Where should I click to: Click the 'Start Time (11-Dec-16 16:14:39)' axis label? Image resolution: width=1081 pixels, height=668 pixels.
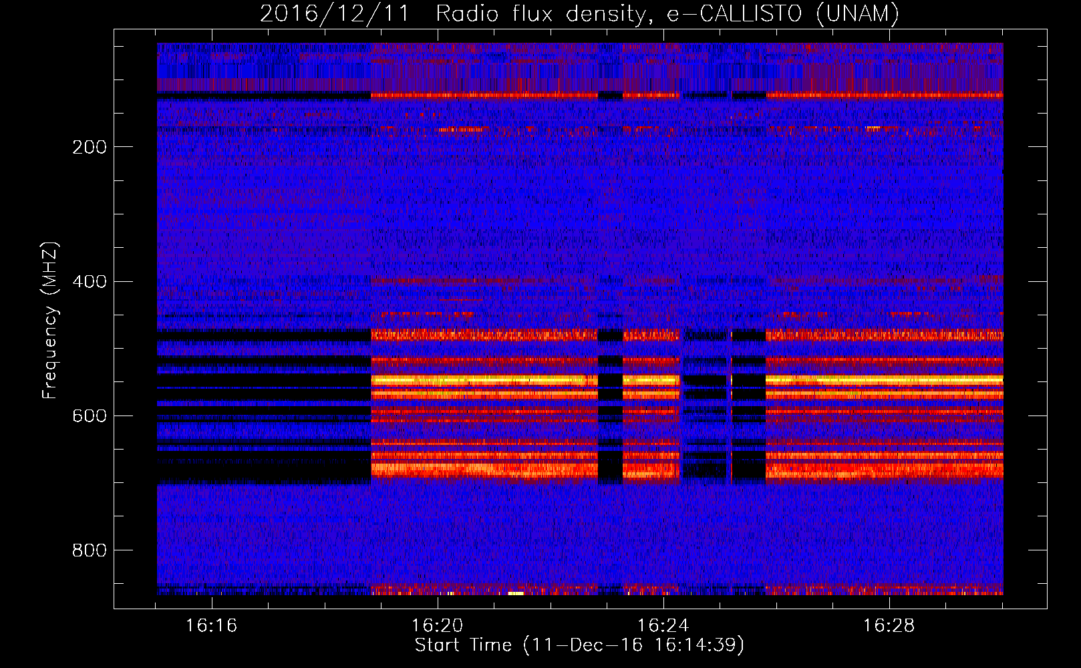pyautogui.click(x=579, y=645)
